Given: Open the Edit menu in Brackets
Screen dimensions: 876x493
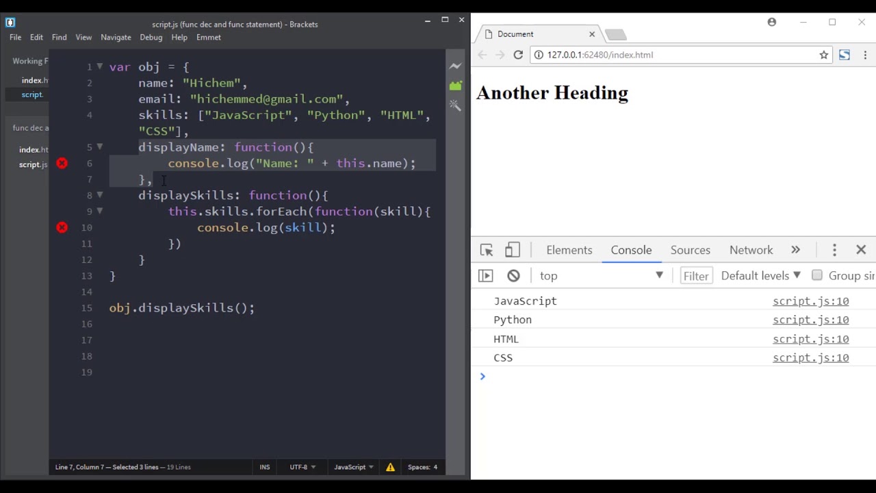Looking at the screenshot, I should click(x=36, y=37).
